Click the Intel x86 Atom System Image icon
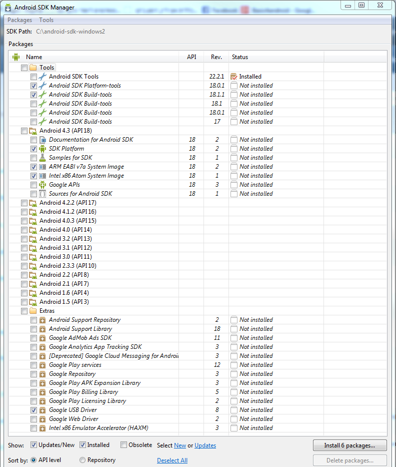Image resolution: width=396 pixels, height=467 pixels. click(42, 176)
